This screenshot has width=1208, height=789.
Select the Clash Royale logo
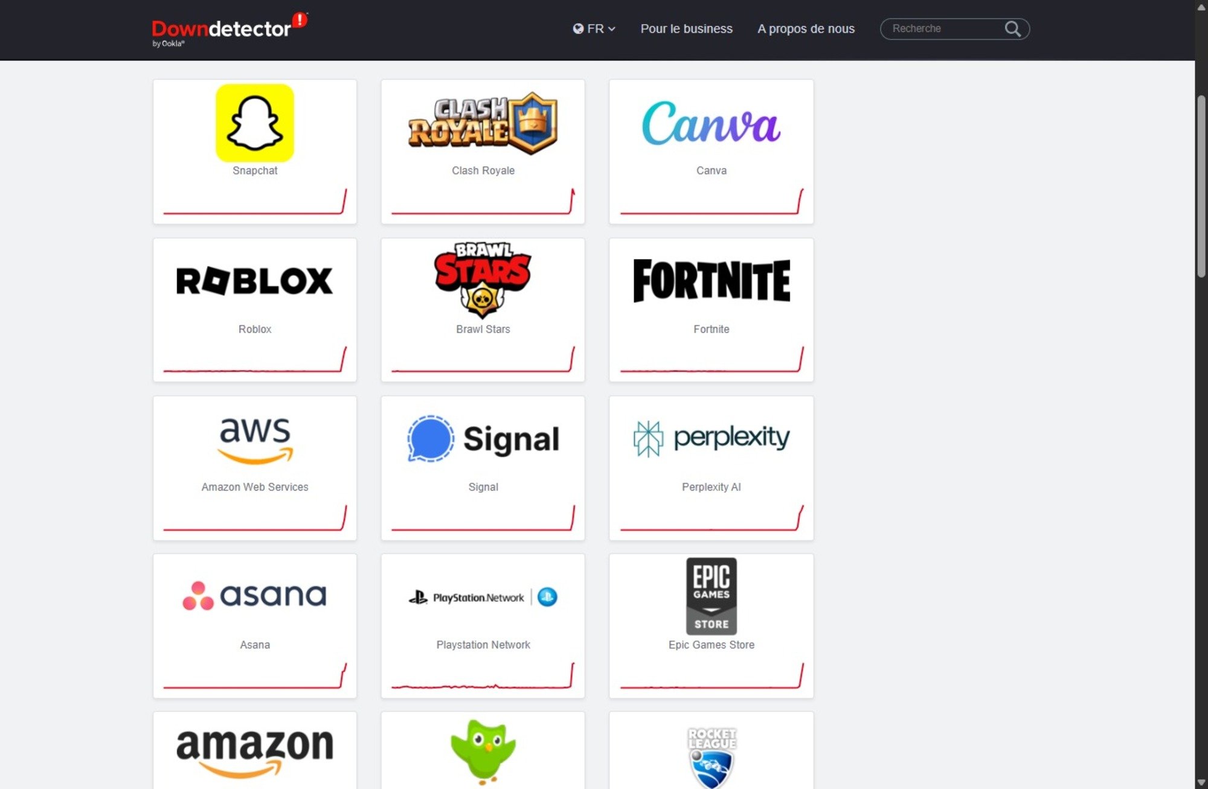click(x=483, y=123)
